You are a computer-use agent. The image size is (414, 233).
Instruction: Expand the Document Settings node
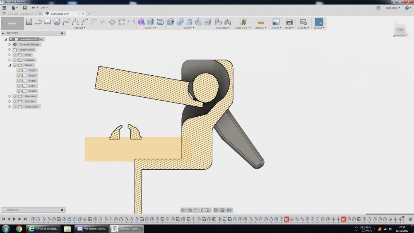pyautogui.click(x=9, y=44)
